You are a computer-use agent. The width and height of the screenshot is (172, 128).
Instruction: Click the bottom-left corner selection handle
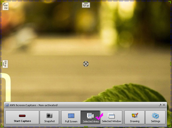(x=2, y=126)
